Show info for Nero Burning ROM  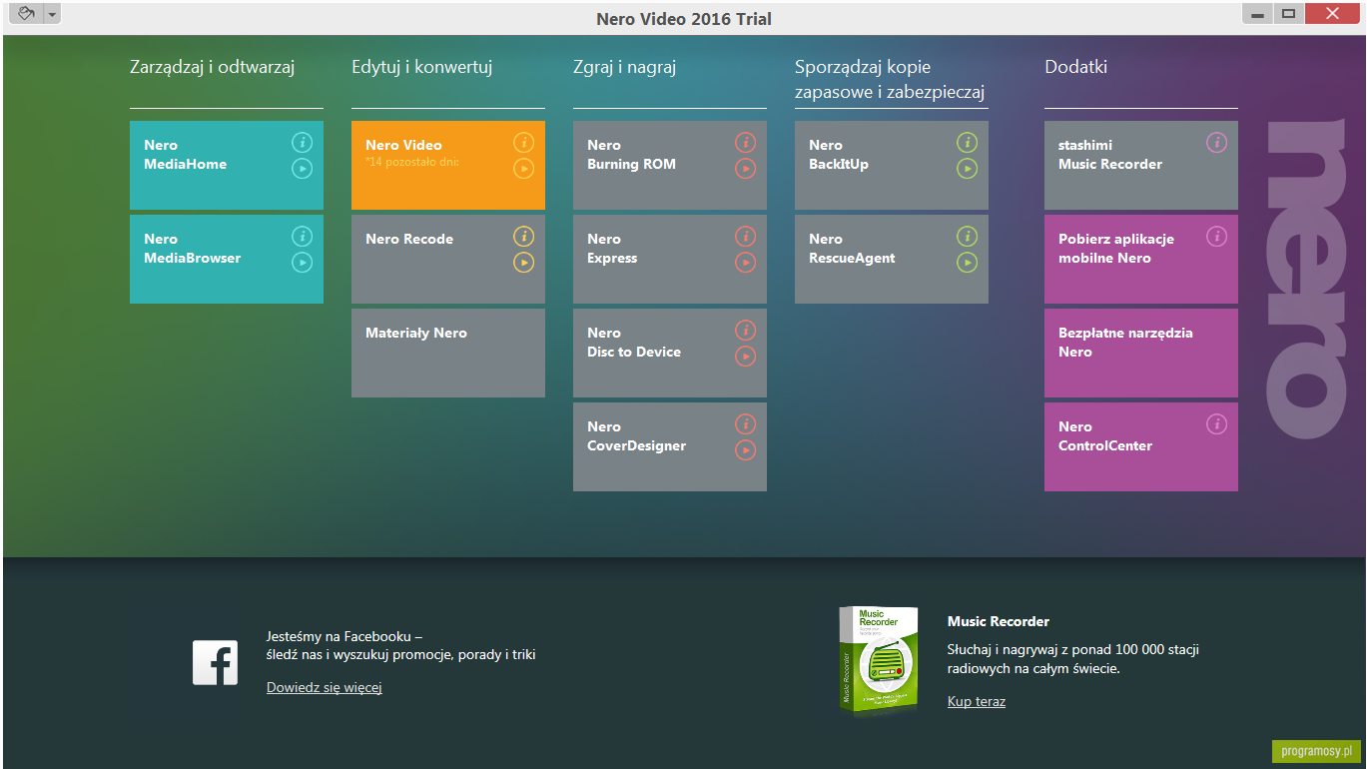(745, 143)
